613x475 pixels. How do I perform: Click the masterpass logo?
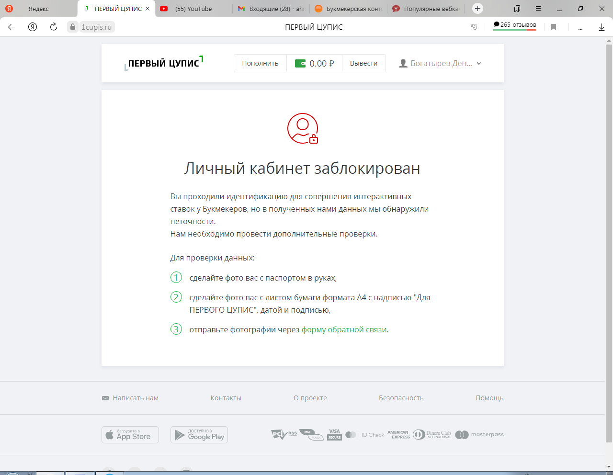(x=479, y=435)
